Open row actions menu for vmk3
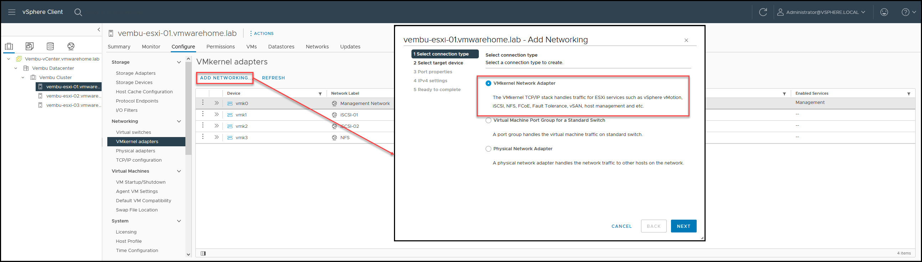922x262 pixels. pyautogui.click(x=203, y=137)
